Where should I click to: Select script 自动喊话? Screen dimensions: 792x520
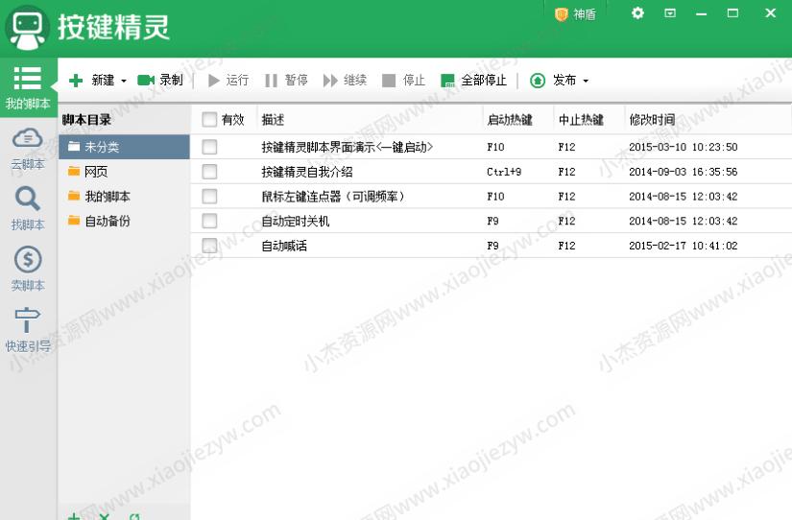click(284, 246)
